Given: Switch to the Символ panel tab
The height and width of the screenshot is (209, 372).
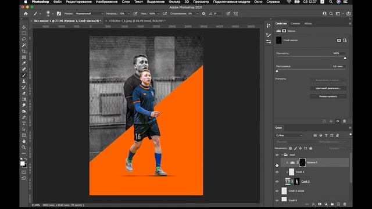Looking at the screenshot, I should [295, 23].
